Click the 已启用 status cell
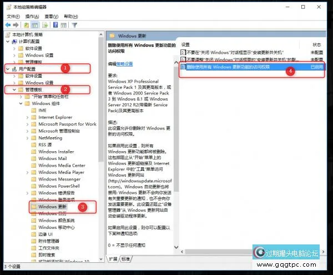 pyautogui.click(x=316, y=67)
